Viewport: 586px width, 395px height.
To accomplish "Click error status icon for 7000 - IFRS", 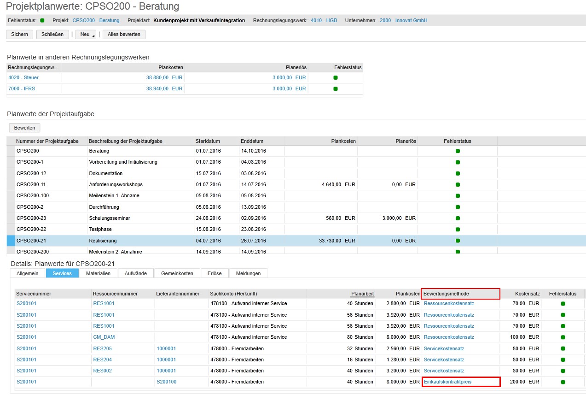I will coord(335,88).
